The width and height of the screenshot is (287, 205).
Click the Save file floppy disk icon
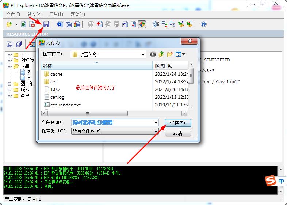pyautogui.click(x=46, y=24)
